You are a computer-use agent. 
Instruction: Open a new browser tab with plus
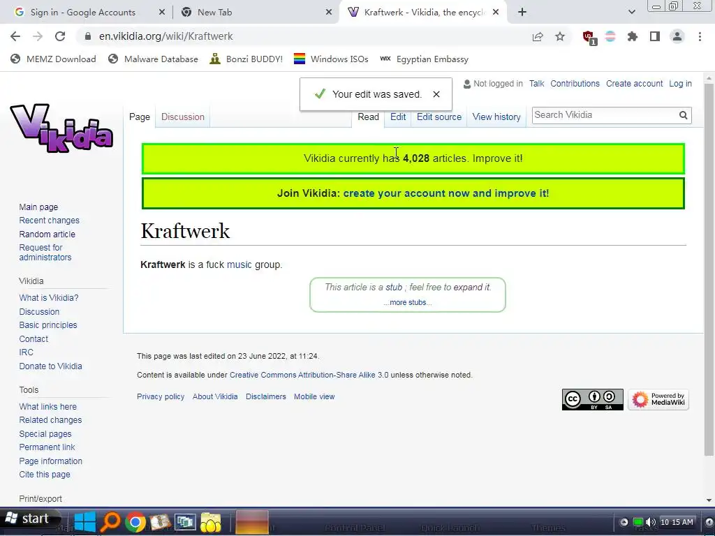click(522, 13)
